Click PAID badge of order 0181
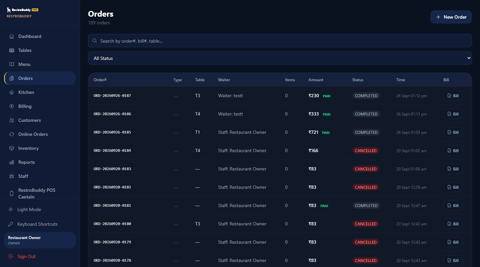The image size is (480, 267). [x=324, y=206]
